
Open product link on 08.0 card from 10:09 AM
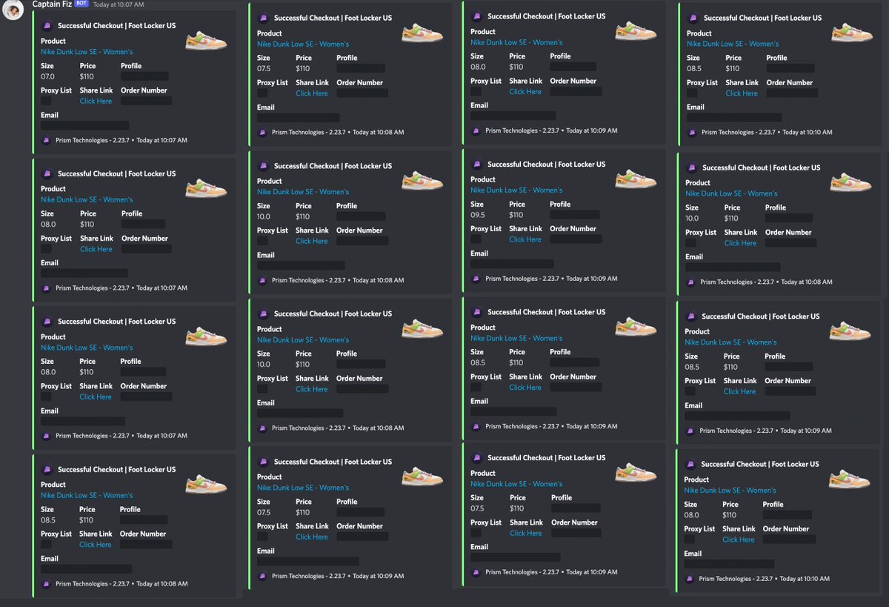(x=516, y=42)
